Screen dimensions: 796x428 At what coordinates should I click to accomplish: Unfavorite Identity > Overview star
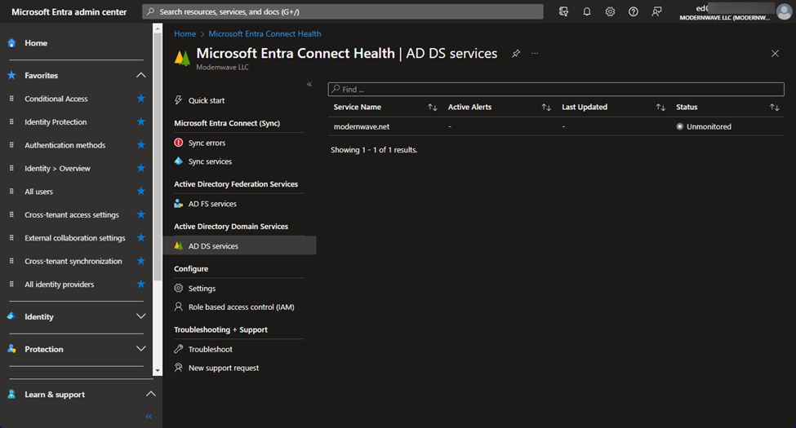141,168
